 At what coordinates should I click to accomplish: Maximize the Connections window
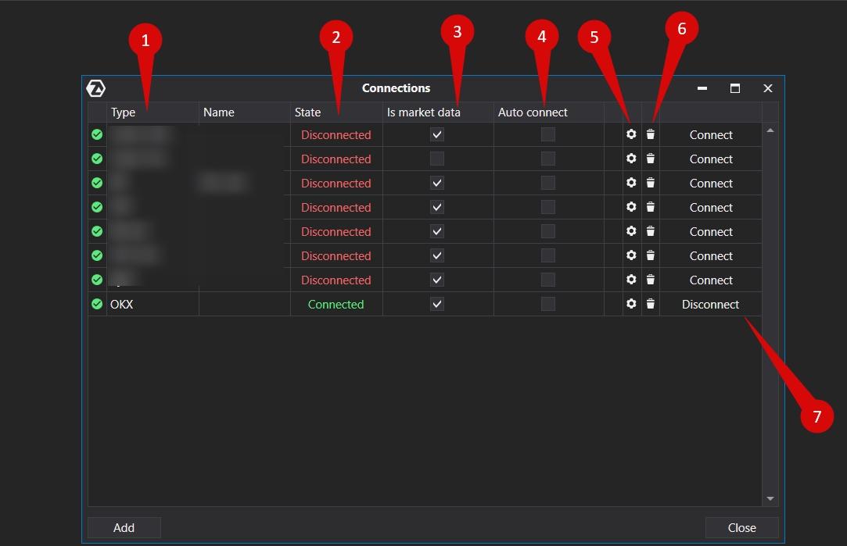click(735, 88)
